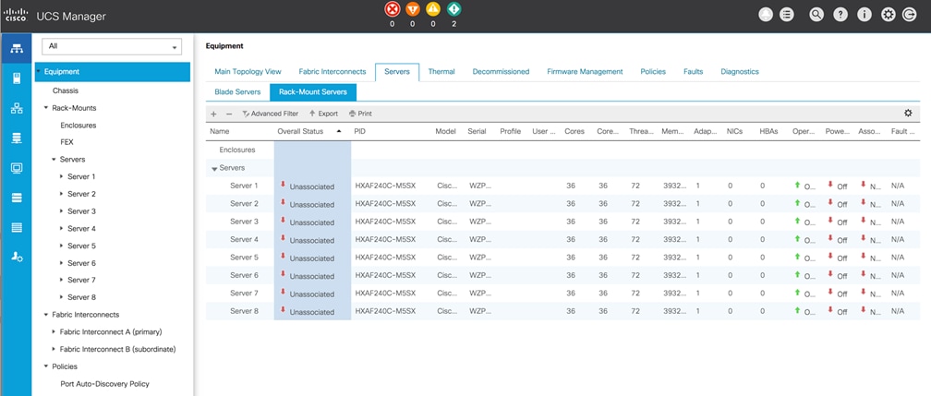Click the orange major faults icon
The image size is (931, 396).
[412, 9]
